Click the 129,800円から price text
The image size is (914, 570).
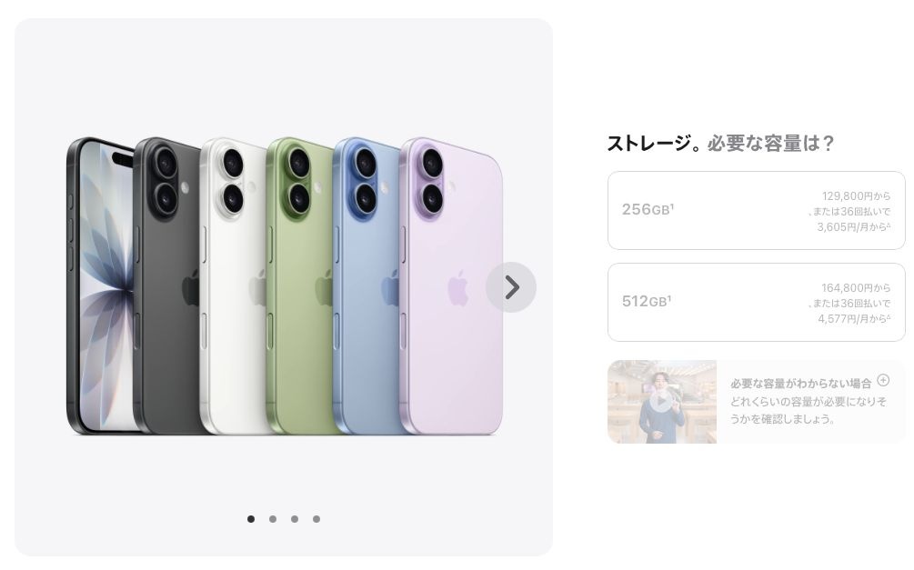[x=856, y=195]
